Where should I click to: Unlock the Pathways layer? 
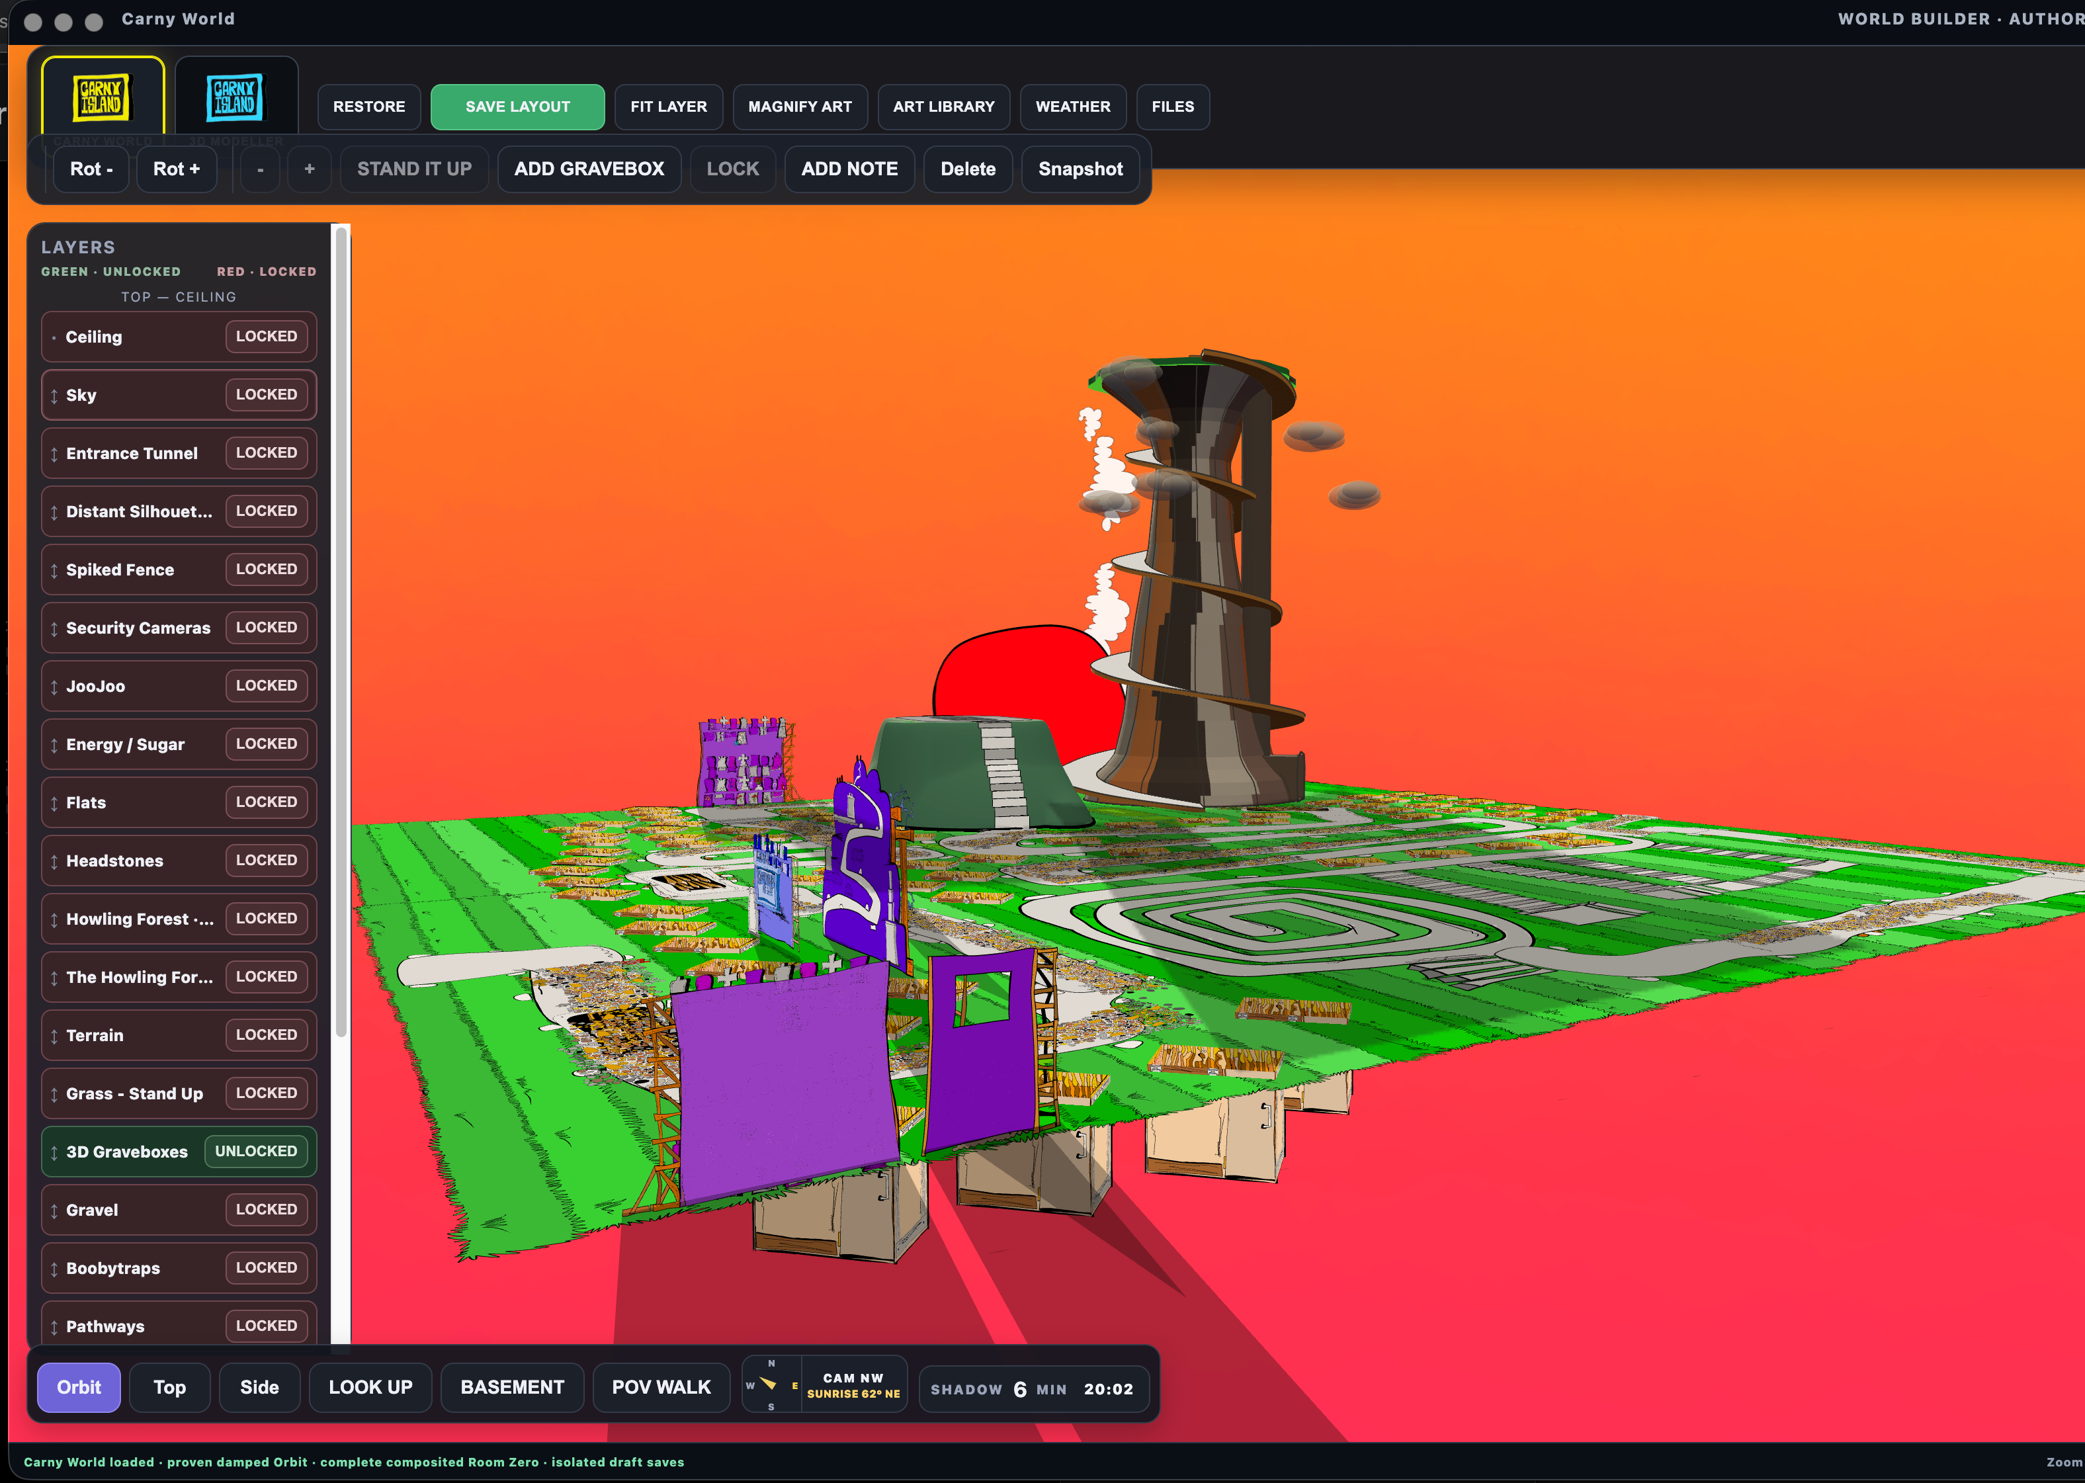pyautogui.click(x=267, y=1326)
